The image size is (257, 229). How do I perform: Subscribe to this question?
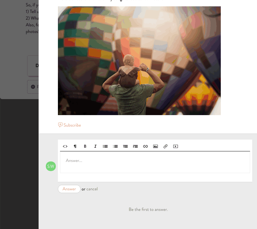(72, 125)
